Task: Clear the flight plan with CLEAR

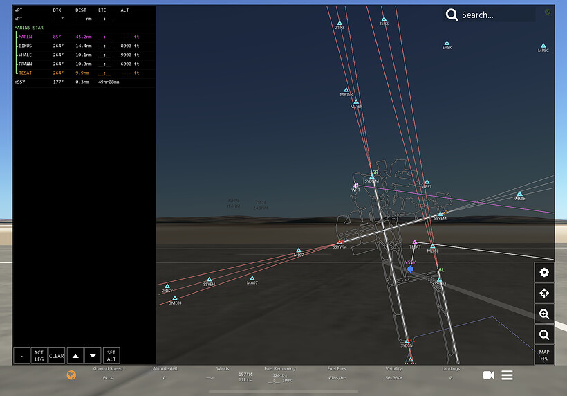Action: [x=57, y=355]
